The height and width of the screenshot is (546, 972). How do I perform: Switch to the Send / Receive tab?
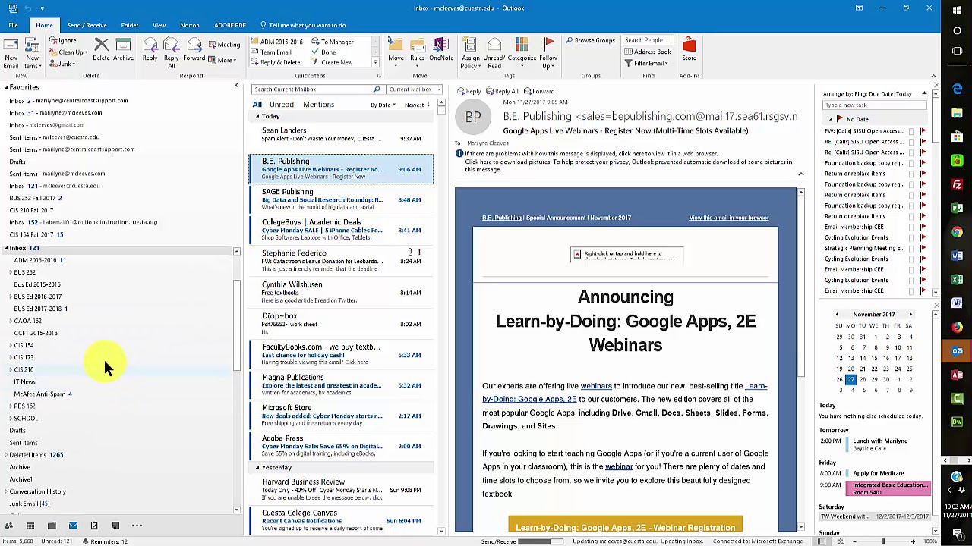[x=87, y=25]
